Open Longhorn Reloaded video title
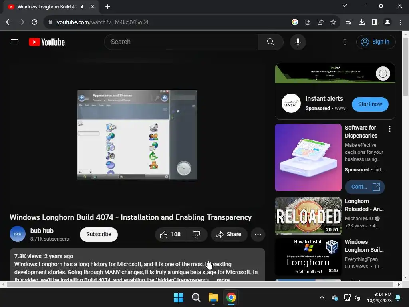409x307 pixels. pos(364,205)
